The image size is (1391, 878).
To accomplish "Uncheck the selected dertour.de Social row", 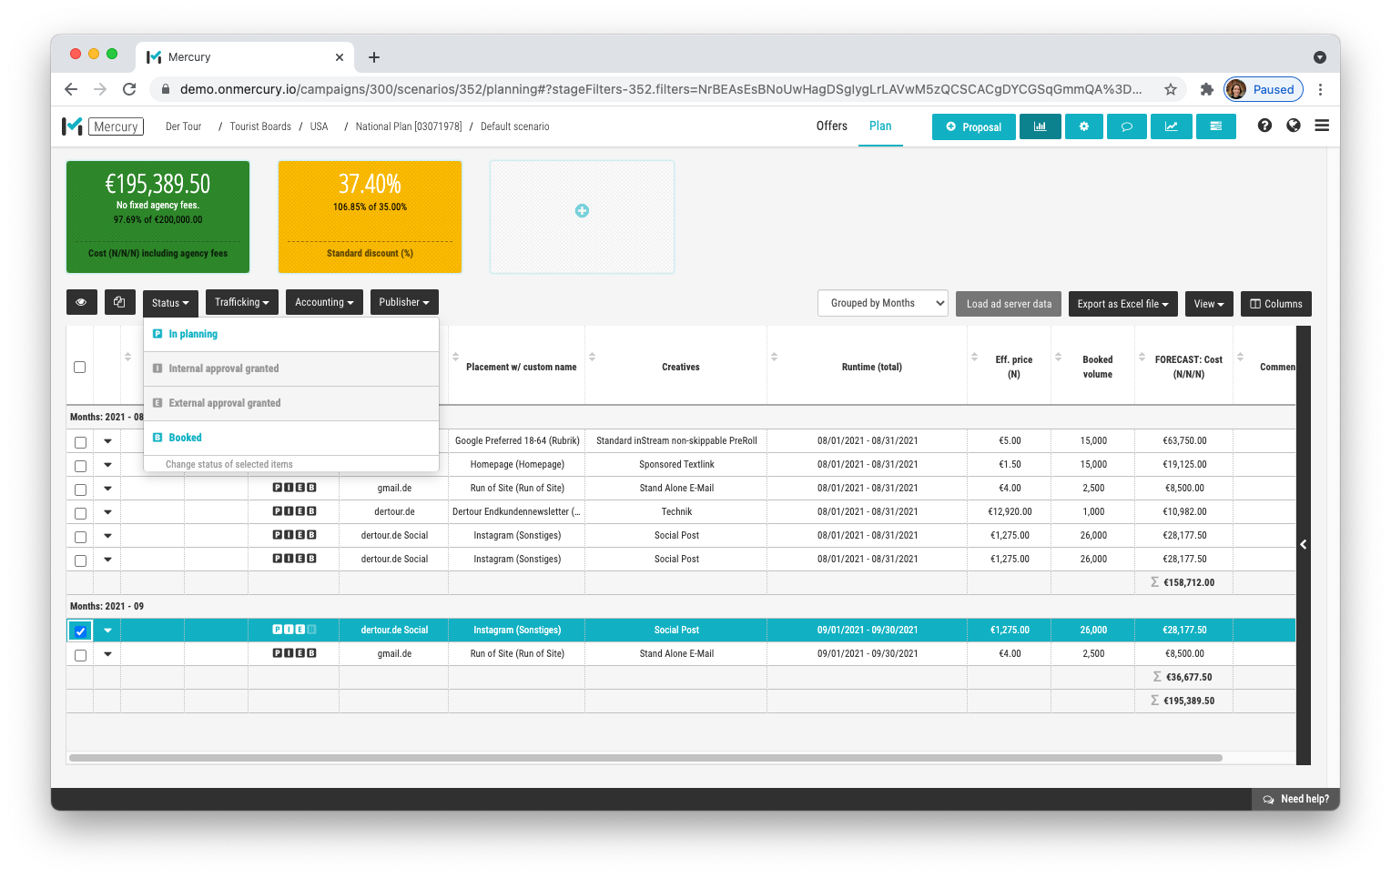I will coord(79,630).
